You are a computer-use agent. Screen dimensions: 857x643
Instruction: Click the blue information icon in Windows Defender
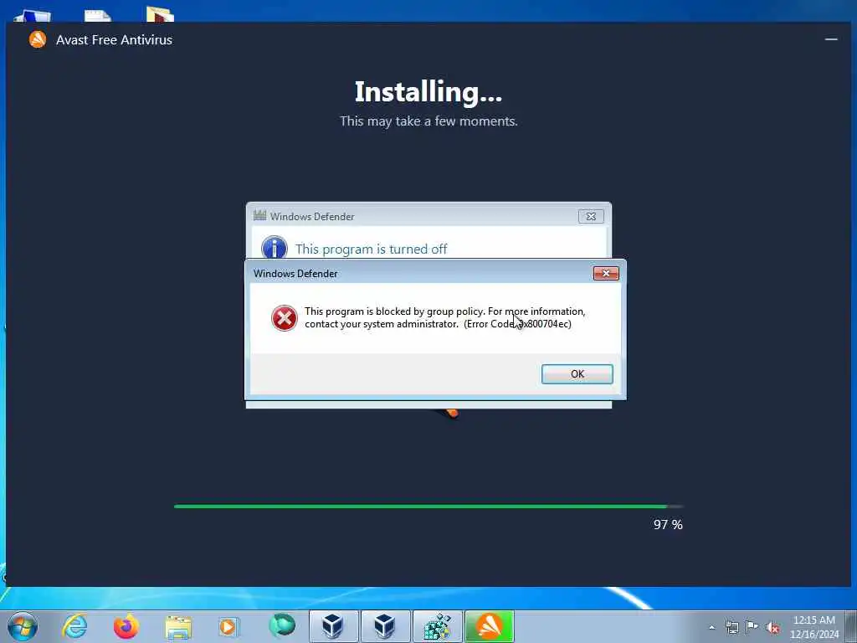275,247
